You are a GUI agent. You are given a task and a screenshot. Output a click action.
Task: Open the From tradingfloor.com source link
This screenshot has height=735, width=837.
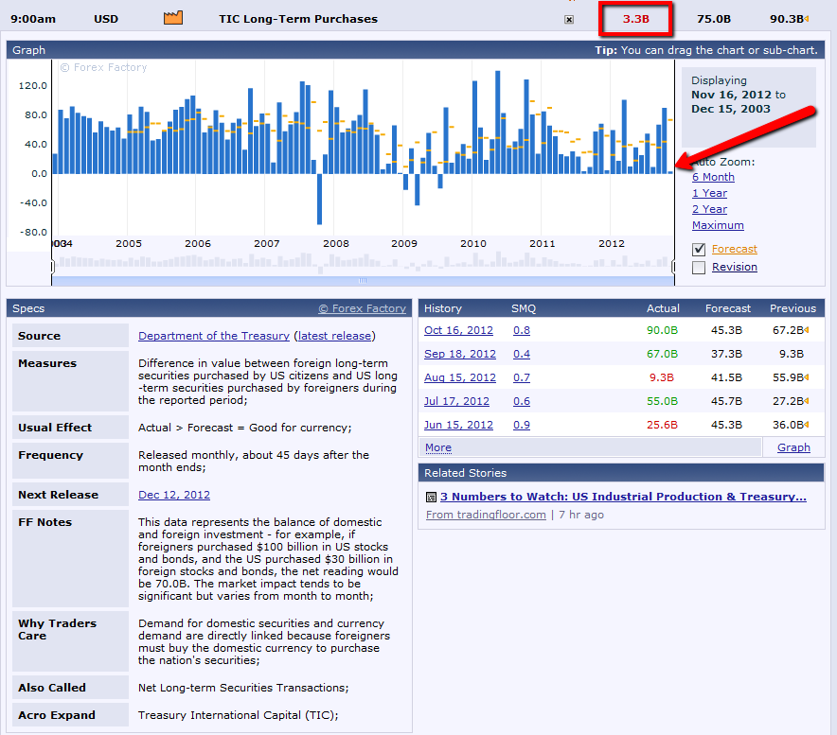[486, 515]
